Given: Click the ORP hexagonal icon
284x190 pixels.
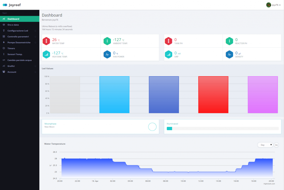Looking at the screenshot, I should pyautogui.click(x=168, y=54).
